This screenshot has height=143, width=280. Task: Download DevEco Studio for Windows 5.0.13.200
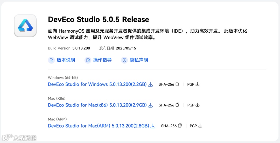pos(97,84)
